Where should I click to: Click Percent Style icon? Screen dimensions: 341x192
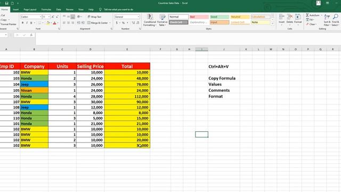tap(123, 23)
